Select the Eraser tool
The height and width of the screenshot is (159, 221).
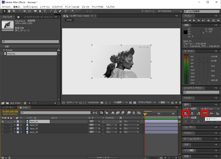coord(60,11)
